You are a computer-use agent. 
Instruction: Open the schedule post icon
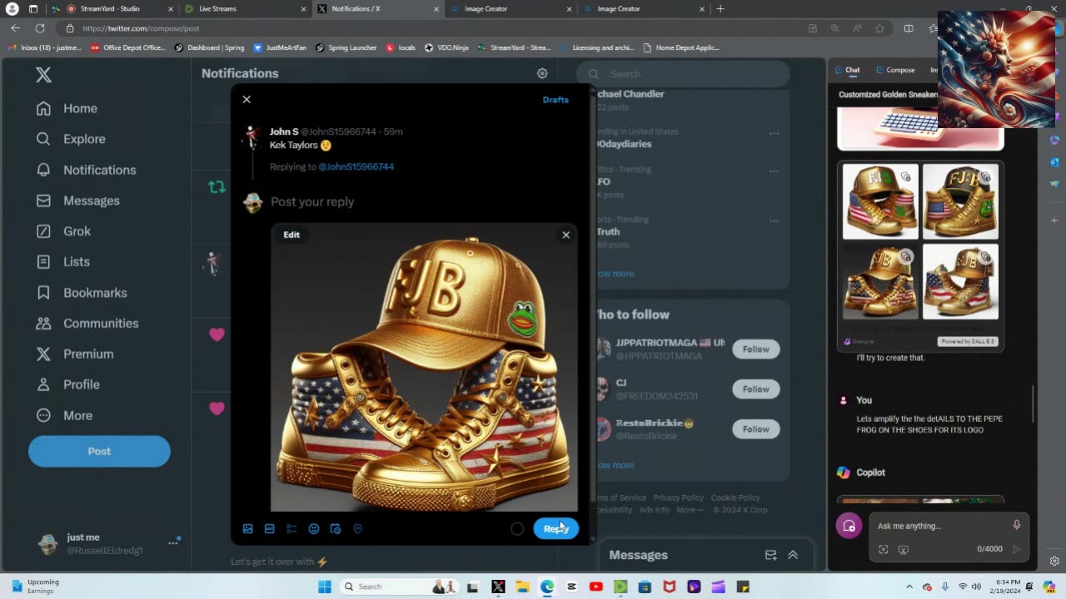pyautogui.click(x=336, y=528)
